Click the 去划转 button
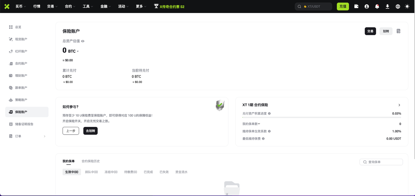The width and height of the screenshot is (415, 196). click(90, 131)
